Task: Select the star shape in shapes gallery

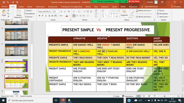Action: (116, 16)
